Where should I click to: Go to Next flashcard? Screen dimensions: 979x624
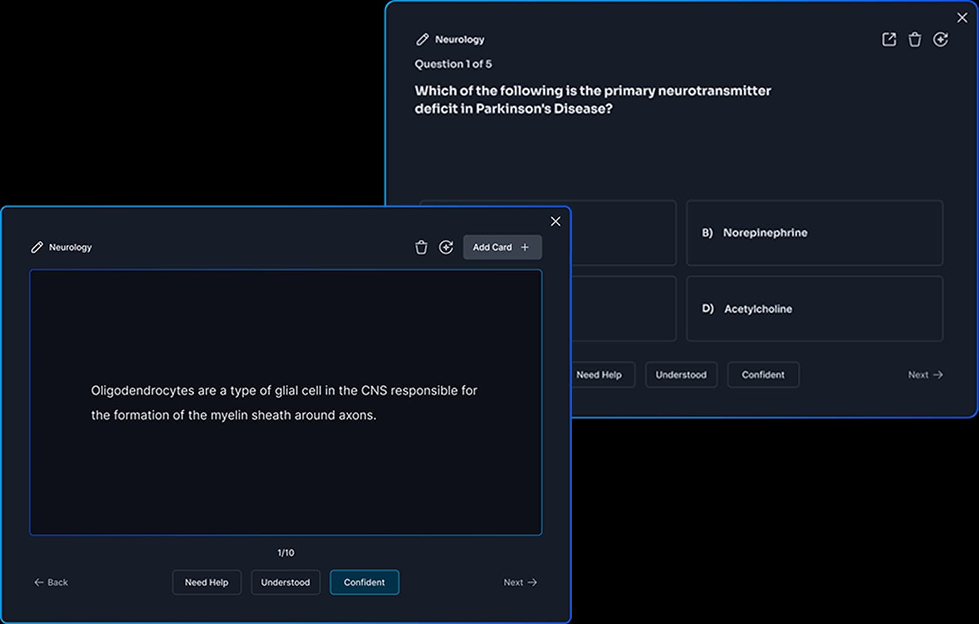[x=520, y=582]
